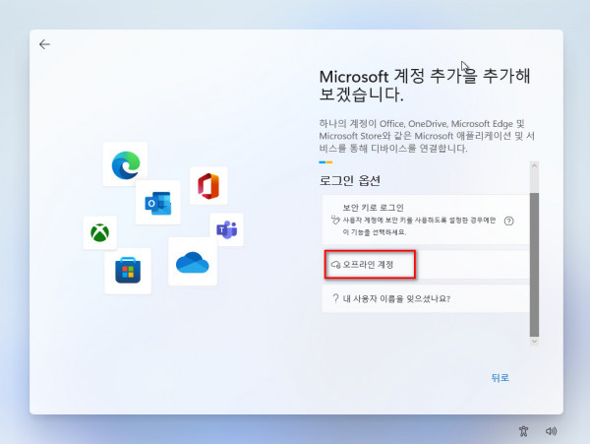590x444 pixels.
Task: Click the OneDrive cloud tile
Action: [x=193, y=261]
